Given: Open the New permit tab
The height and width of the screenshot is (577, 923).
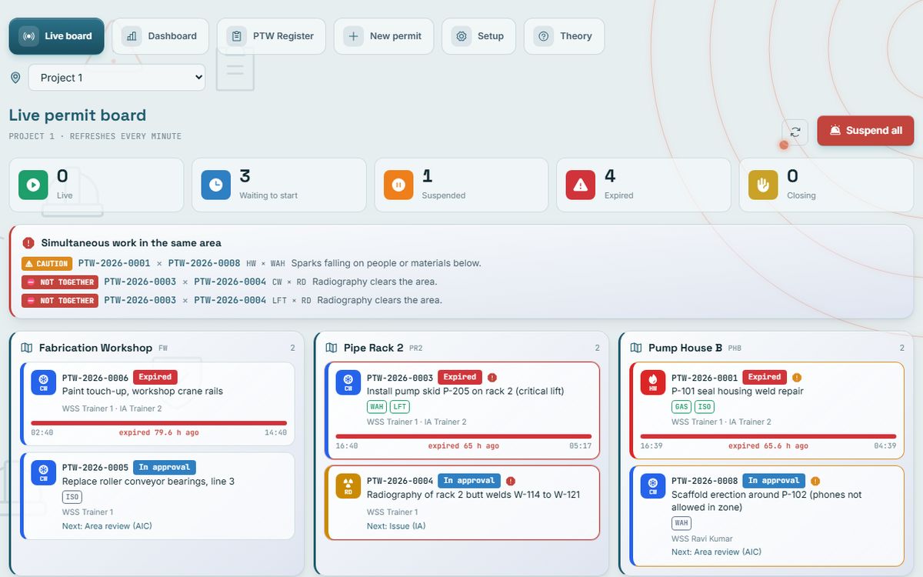Looking at the screenshot, I should [384, 36].
